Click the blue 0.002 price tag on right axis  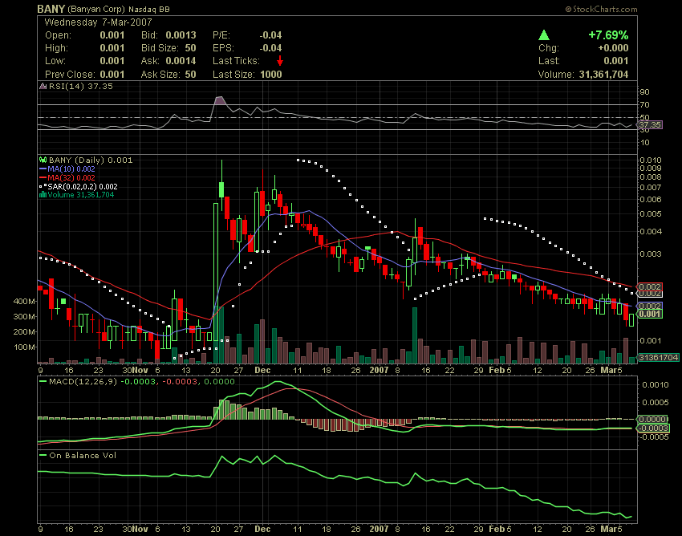(x=649, y=306)
